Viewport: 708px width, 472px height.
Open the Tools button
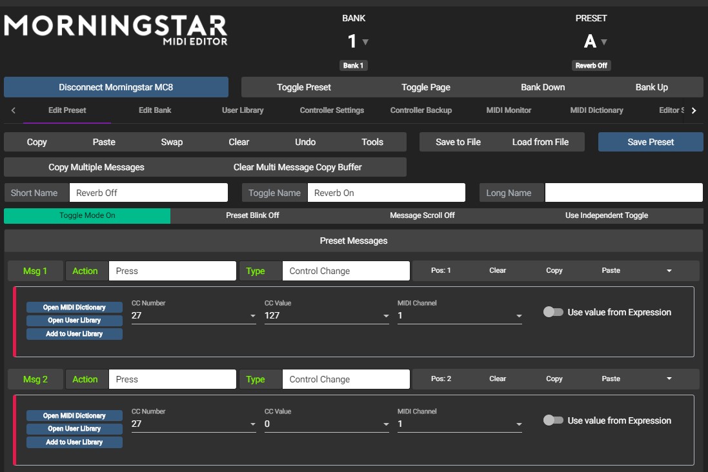372,142
